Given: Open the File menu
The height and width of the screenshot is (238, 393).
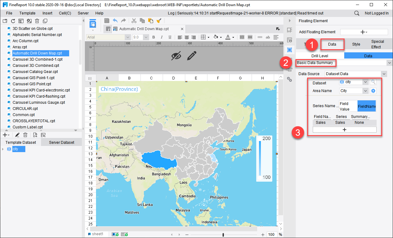Looking at the screenshot, I should click(9, 13).
